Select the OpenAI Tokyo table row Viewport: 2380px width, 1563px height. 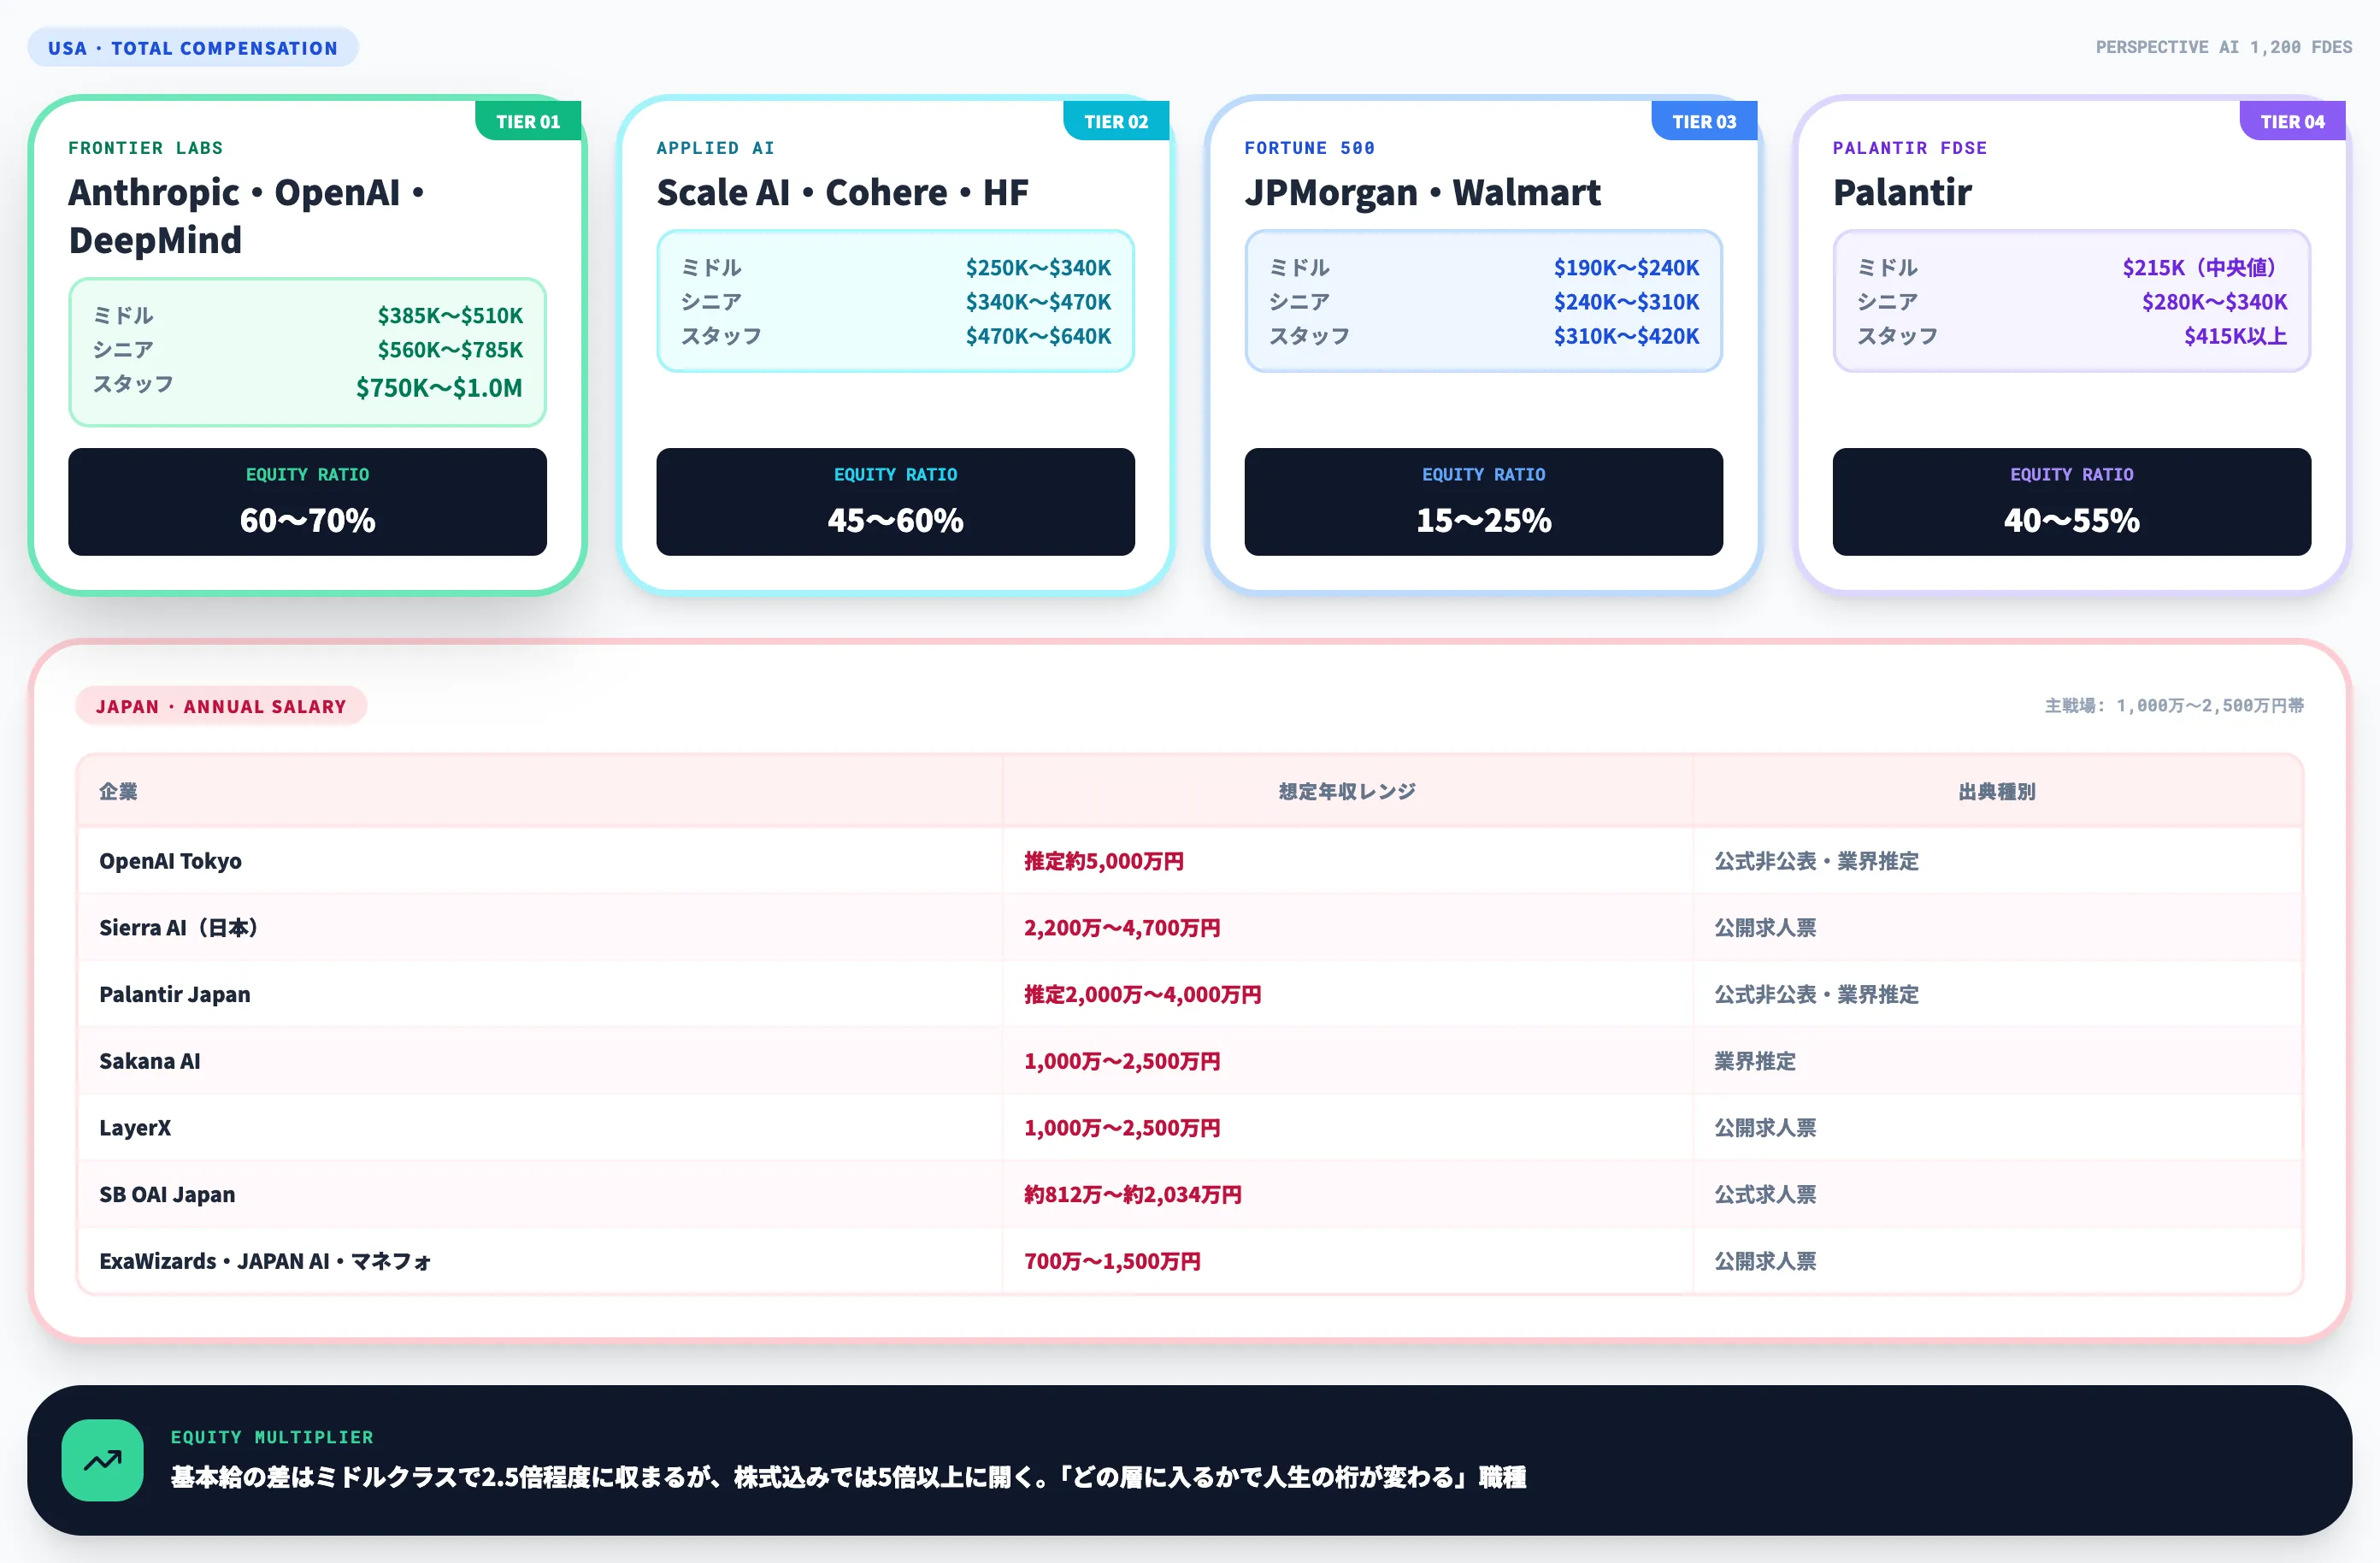[1190, 861]
